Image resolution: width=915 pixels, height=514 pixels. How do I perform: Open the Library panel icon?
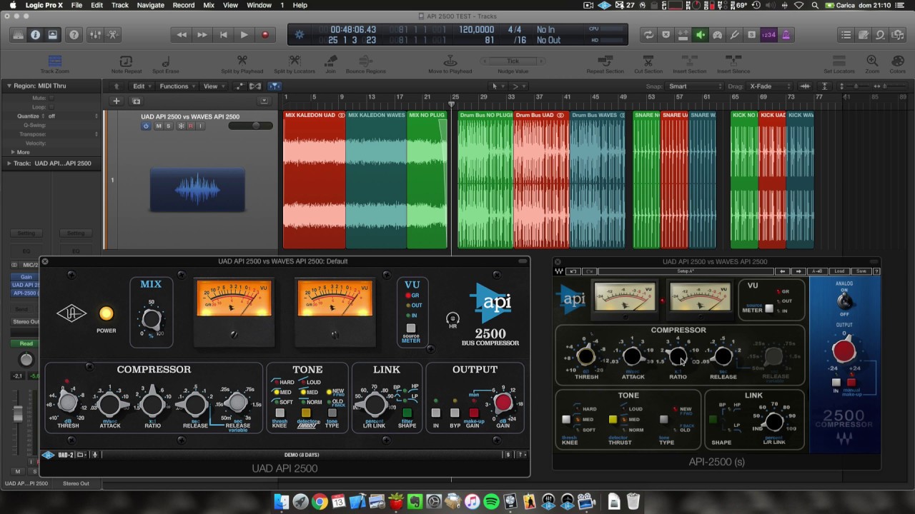pos(18,34)
